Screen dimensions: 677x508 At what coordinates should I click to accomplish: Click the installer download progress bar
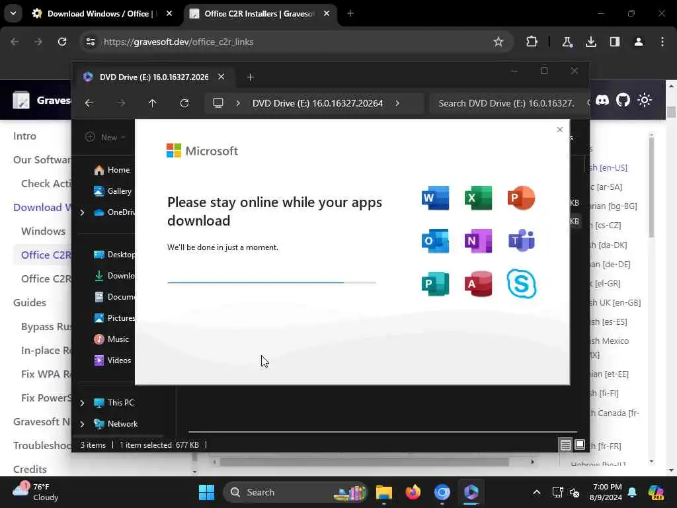272,282
